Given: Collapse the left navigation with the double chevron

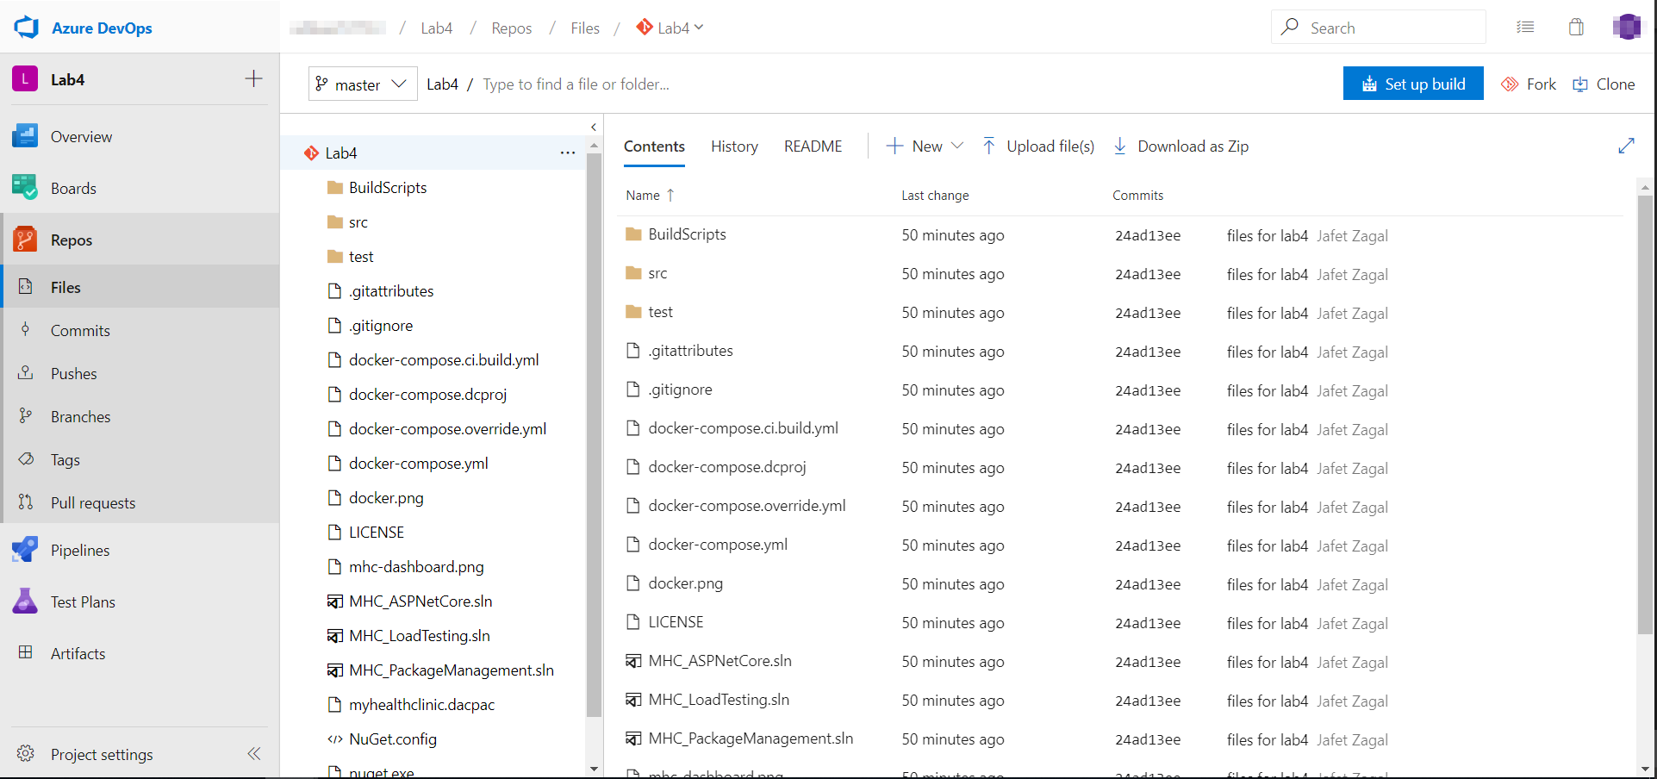Looking at the screenshot, I should 254,754.
